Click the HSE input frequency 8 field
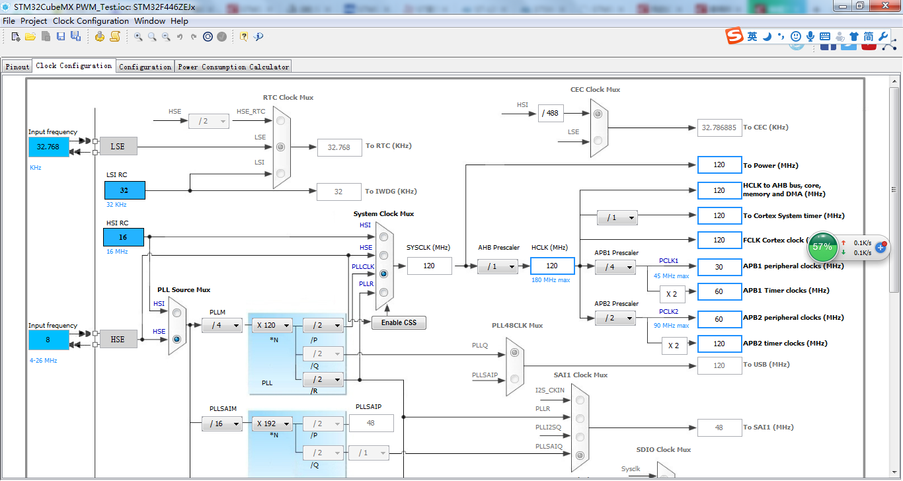This screenshot has width=903, height=481. (48, 340)
